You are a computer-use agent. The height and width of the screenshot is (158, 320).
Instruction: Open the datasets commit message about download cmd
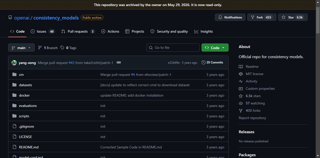(145, 85)
